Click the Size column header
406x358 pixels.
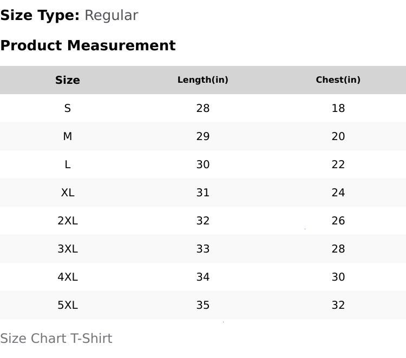click(x=68, y=80)
